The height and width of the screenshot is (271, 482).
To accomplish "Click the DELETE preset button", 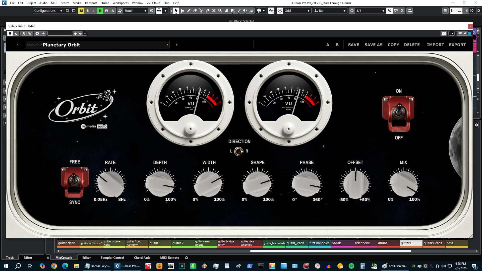I will pyautogui.click(x=412, y=45).
